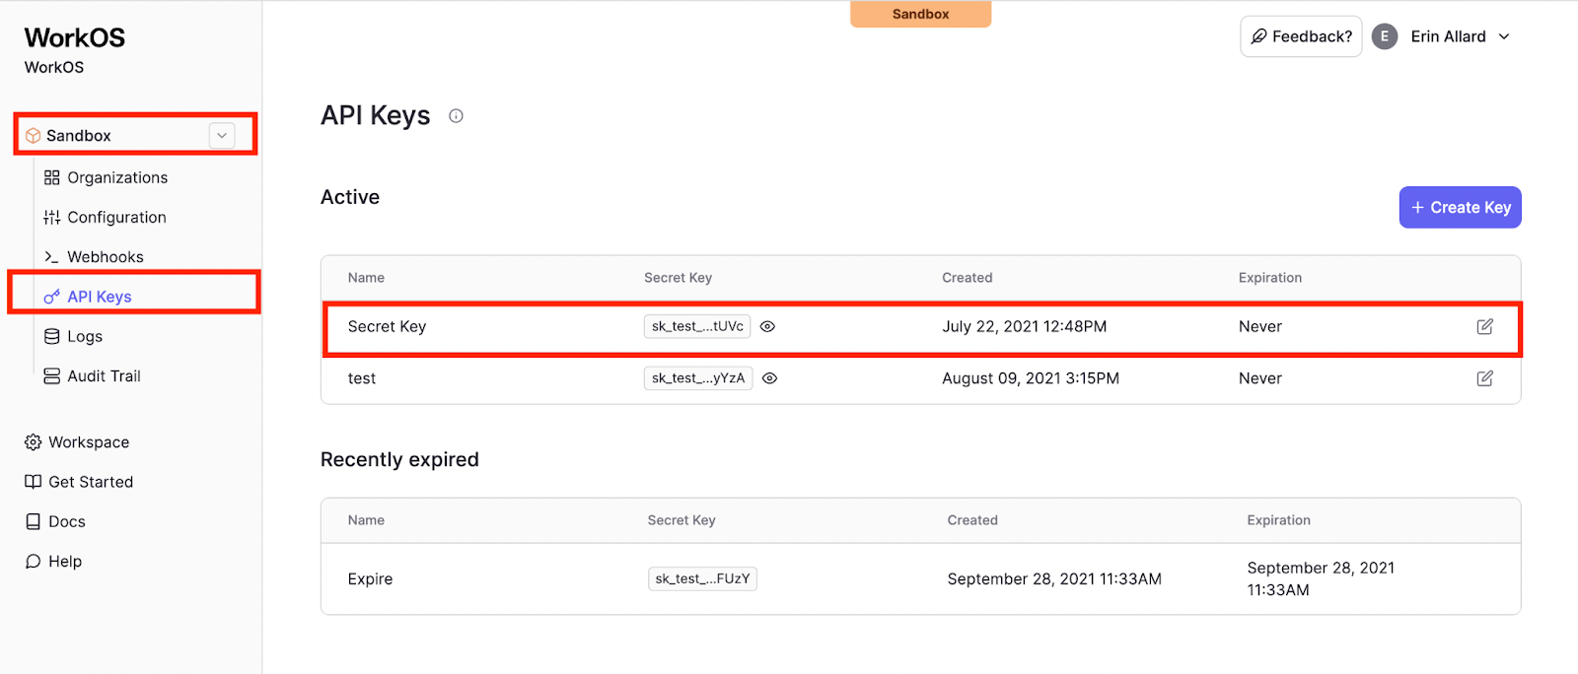This screenshot has height=674, width=1578.
Task: Click the 'Recently expired' heading
Action: pos(399,460)
